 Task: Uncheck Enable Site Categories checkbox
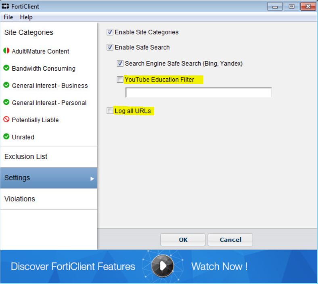(x=110, y=32)
